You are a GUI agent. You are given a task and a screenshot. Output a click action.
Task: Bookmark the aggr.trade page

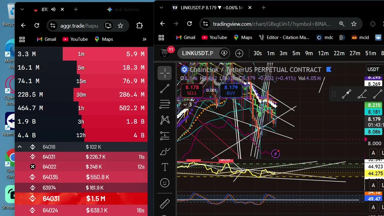click(x=120, y=25)
